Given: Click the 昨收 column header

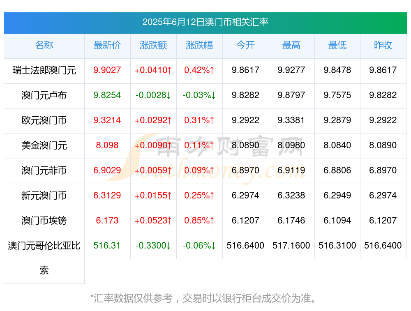Looking at the screenshot, I should 383,45.
